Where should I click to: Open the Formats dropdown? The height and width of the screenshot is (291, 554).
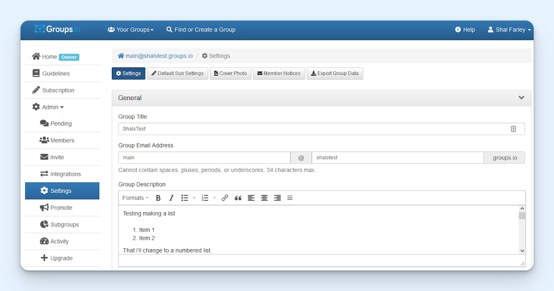point(135,198)
